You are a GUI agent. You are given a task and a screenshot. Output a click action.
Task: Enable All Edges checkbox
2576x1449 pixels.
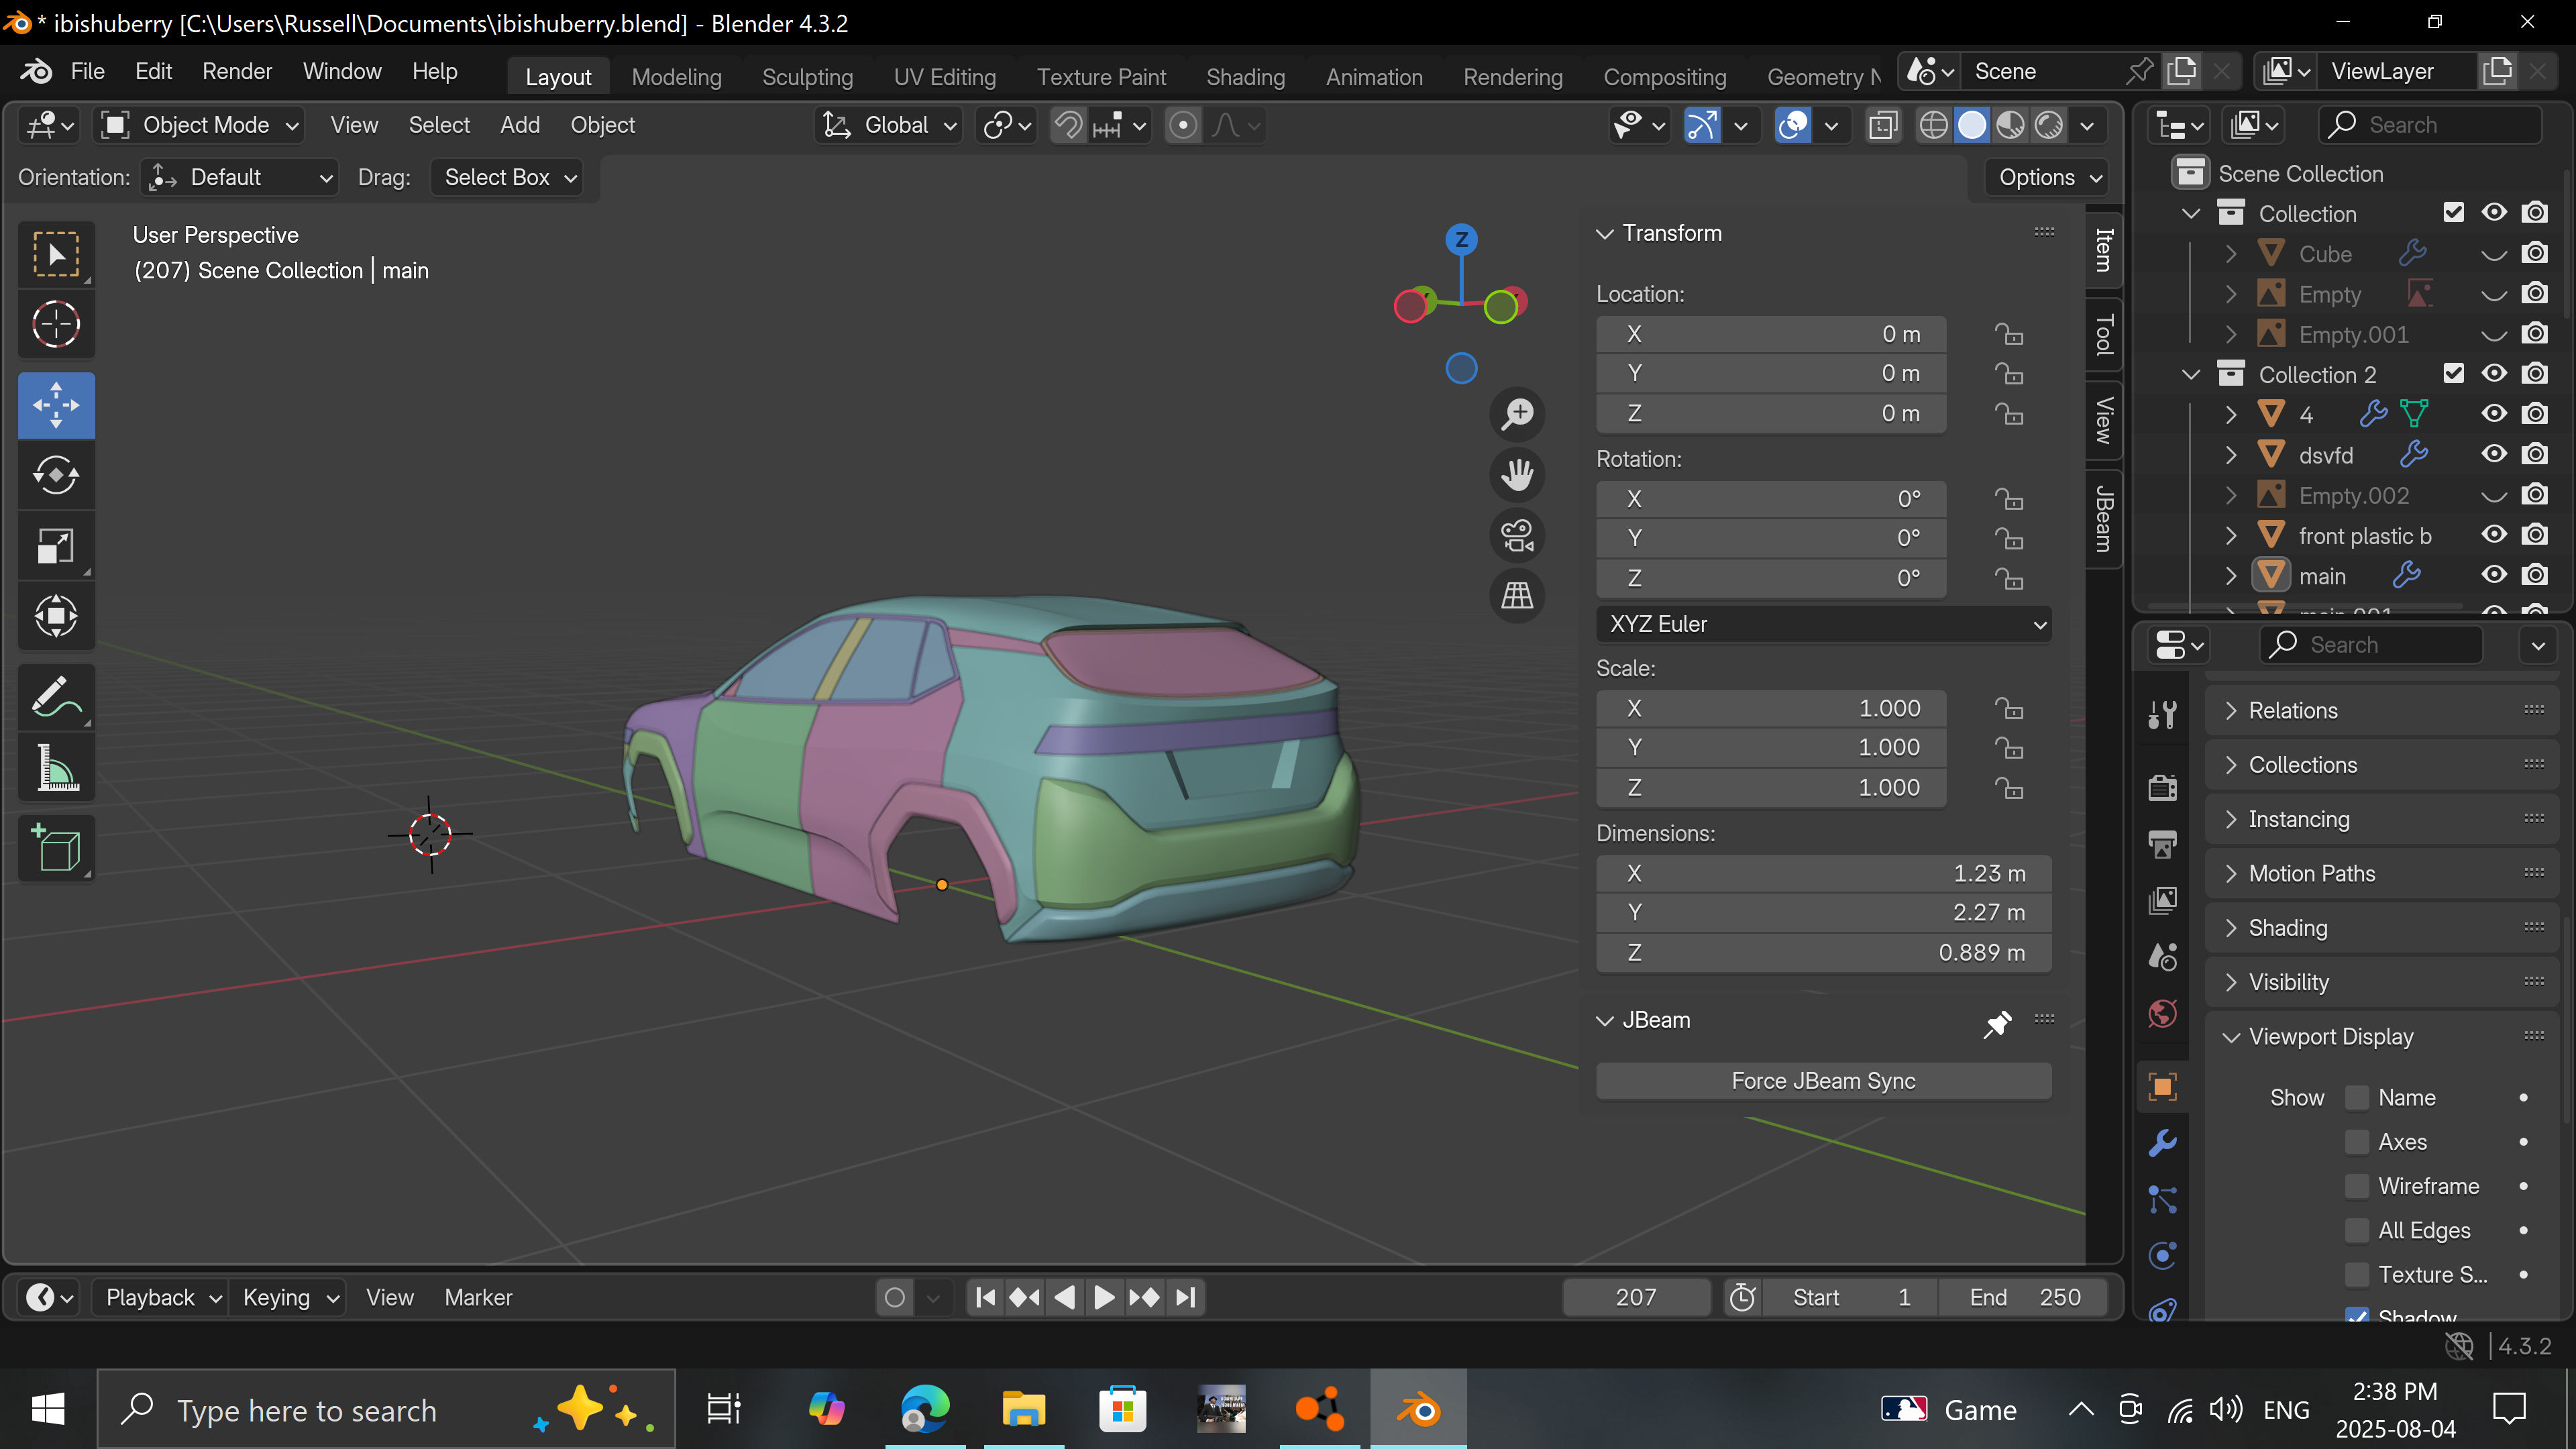pyautogui.click(x=2357, y=1231)
